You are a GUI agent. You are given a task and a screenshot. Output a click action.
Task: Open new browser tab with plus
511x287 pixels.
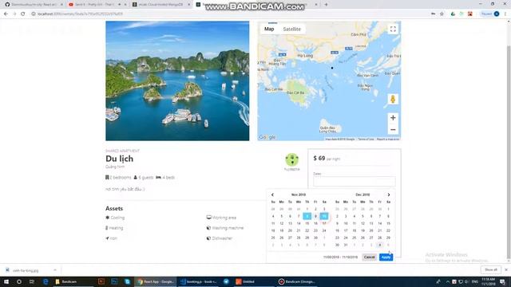tap(326, 5)
